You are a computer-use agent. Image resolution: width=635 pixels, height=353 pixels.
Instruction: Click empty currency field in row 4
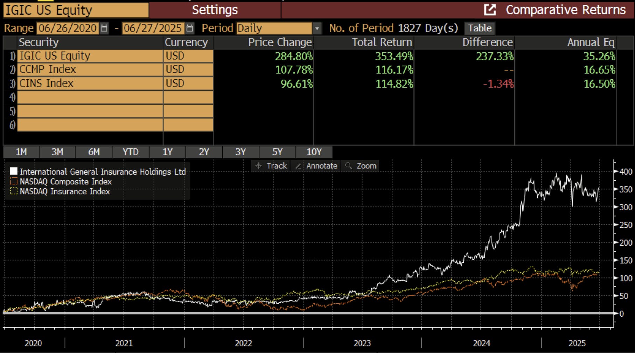188,97
